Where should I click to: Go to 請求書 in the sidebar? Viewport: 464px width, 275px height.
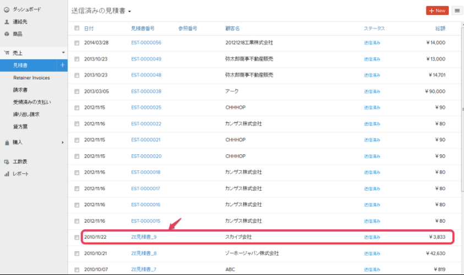[21, 90]
